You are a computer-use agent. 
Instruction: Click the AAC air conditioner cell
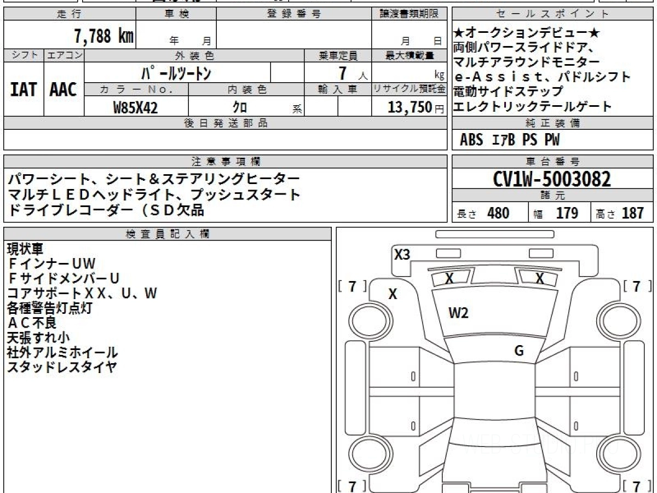pos(64,90)
